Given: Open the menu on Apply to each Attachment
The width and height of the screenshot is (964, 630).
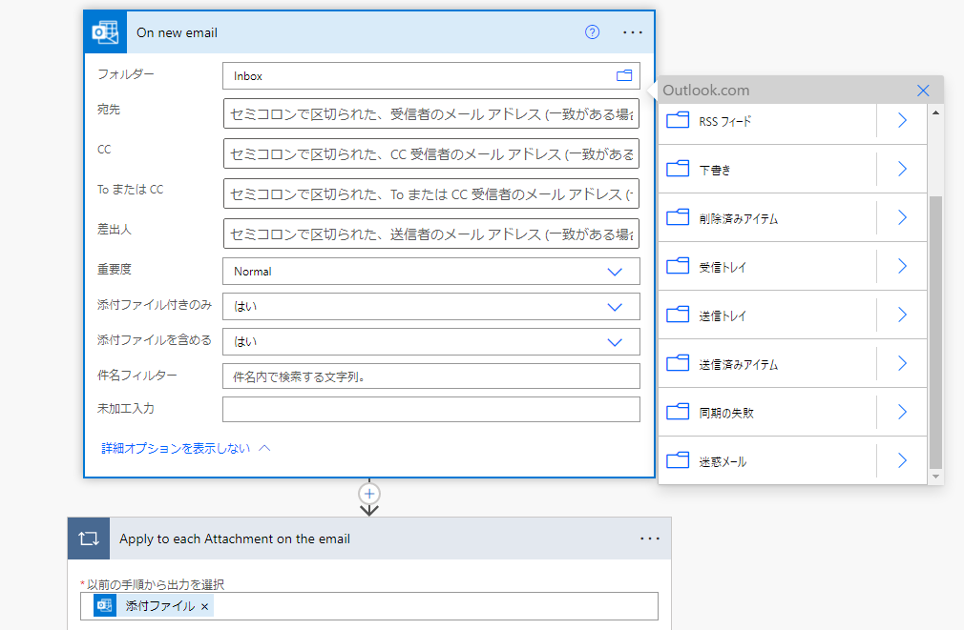Looking at the screenshot, I should (x=650, y=538).
